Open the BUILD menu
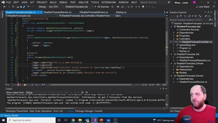The image size is (218, 123). tap(53, 2)
